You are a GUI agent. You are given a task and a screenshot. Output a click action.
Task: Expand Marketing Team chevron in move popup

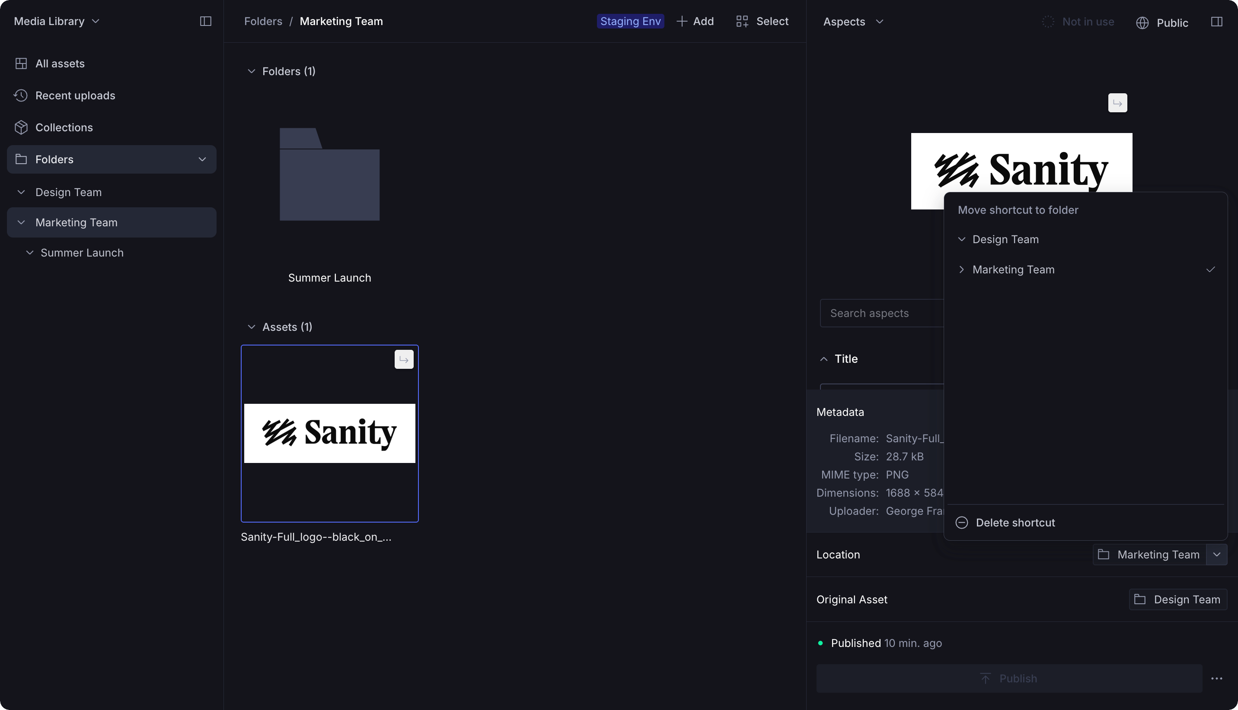962,269
